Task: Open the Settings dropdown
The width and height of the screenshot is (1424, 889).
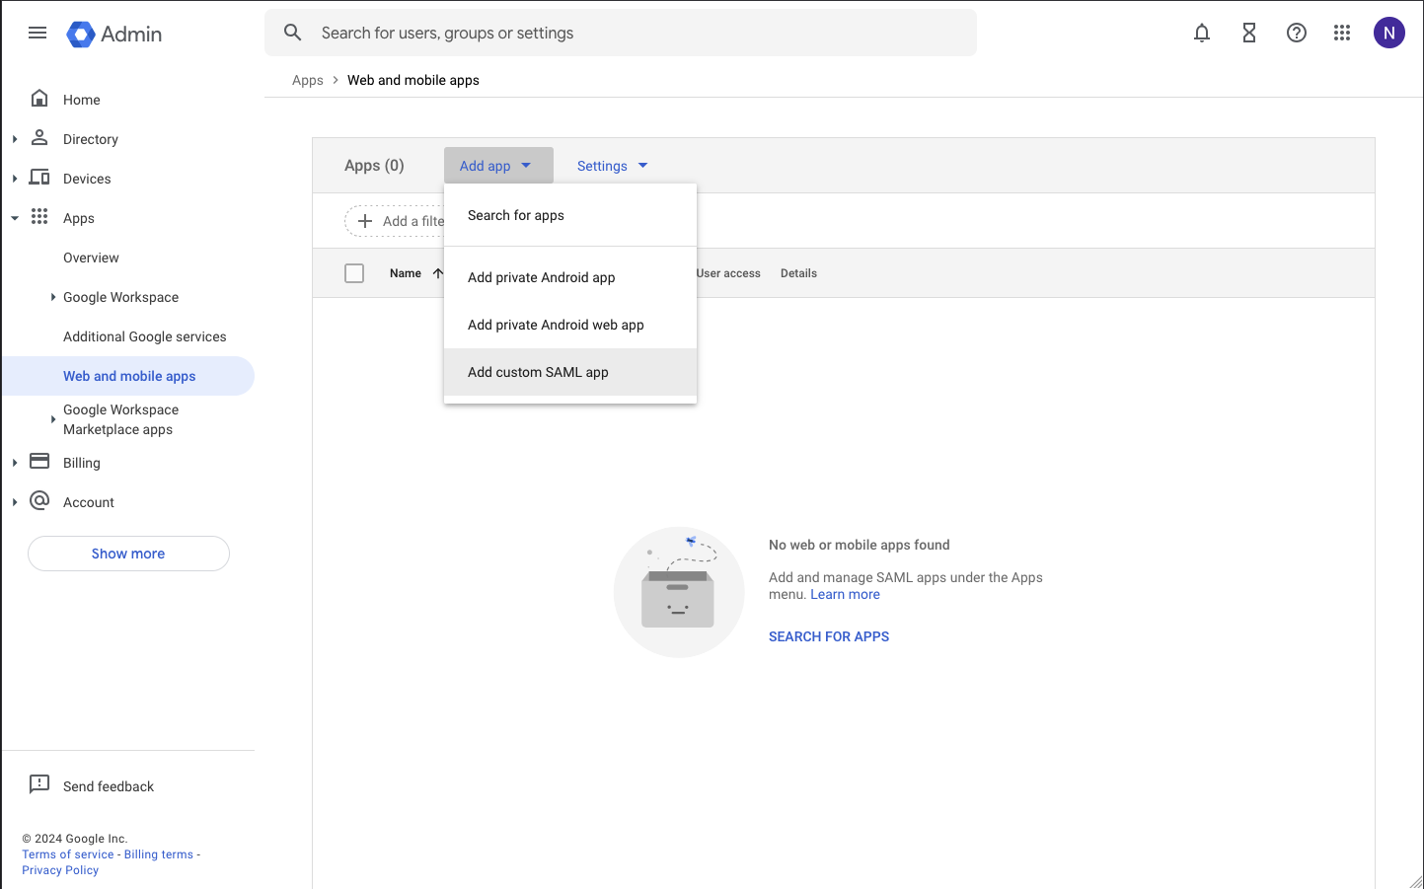Action: [612, 166]
